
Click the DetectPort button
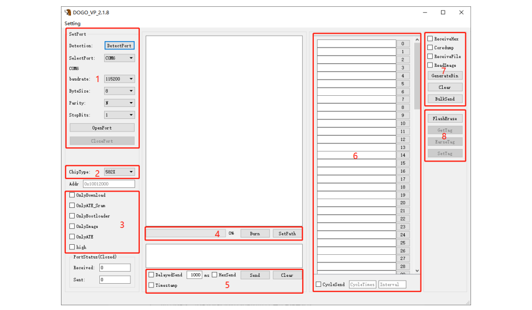tap(119, 45)
